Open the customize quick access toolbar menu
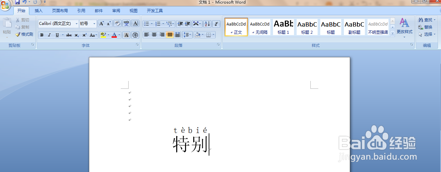 click(45, 2)
